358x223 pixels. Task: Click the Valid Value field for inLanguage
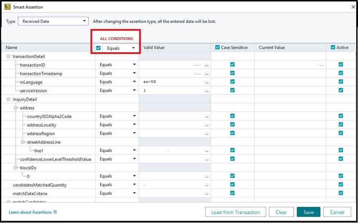tap(172, 82)
